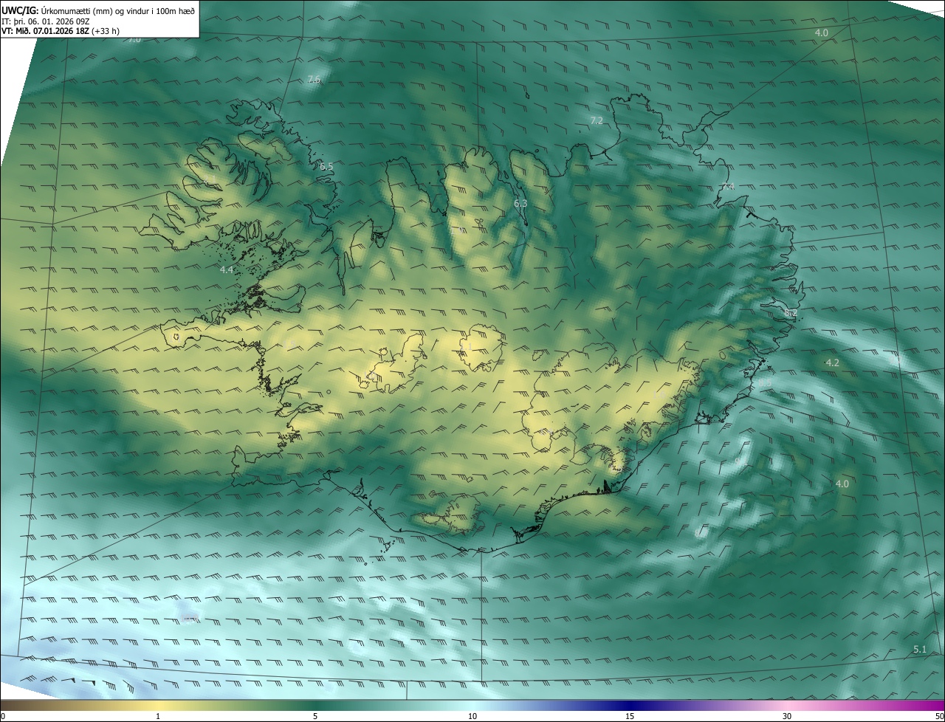Viewport: 945px width, 722px height.
Task: Click the 7.6 precipitation value label
Action: tap(314, 80)
